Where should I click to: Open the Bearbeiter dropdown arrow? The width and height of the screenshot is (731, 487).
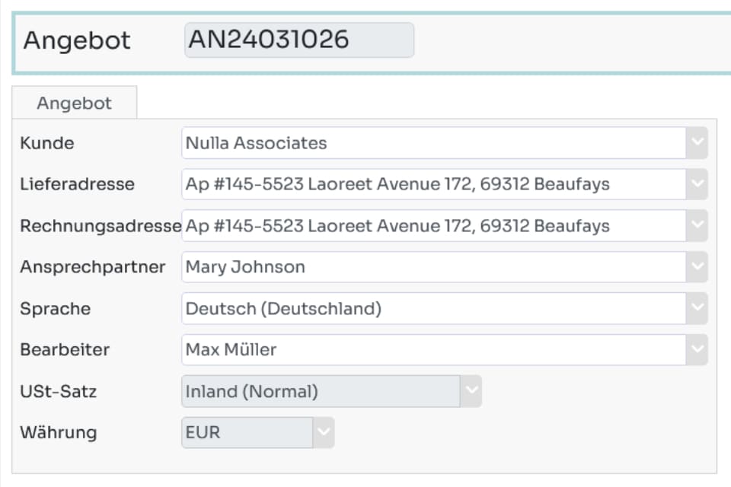pos(697,349)
